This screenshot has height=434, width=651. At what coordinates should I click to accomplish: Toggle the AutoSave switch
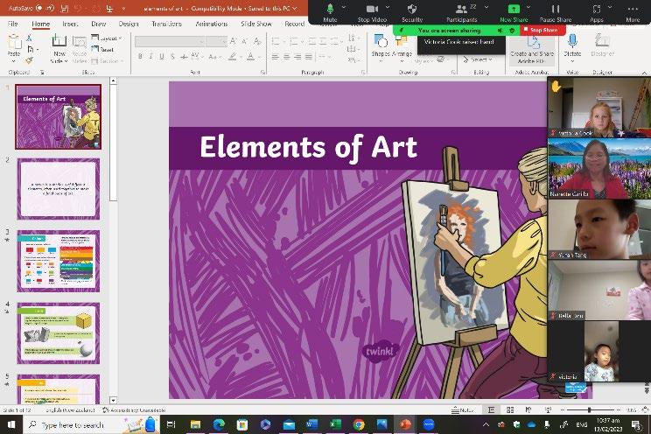coord(45,8)
